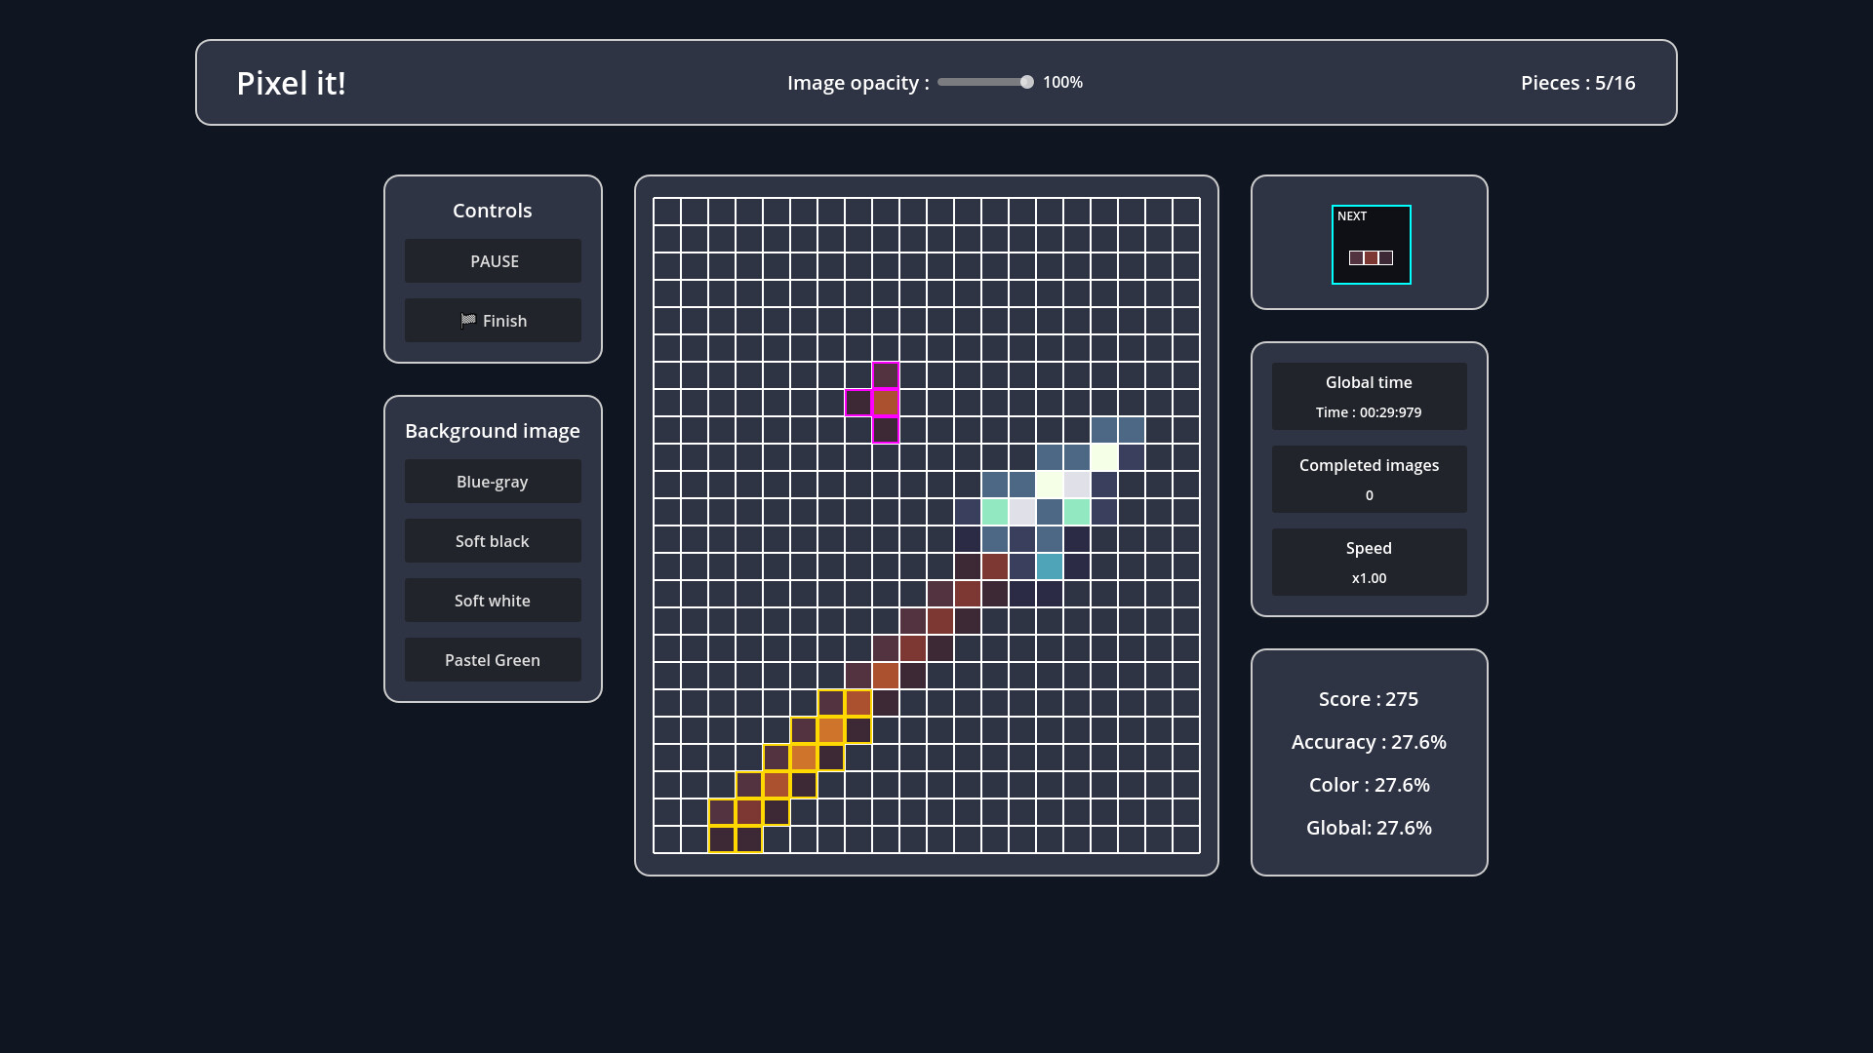Click the Pixel it! title
This screenshot has height=1053, width=1873.
[x=291, y=83]
